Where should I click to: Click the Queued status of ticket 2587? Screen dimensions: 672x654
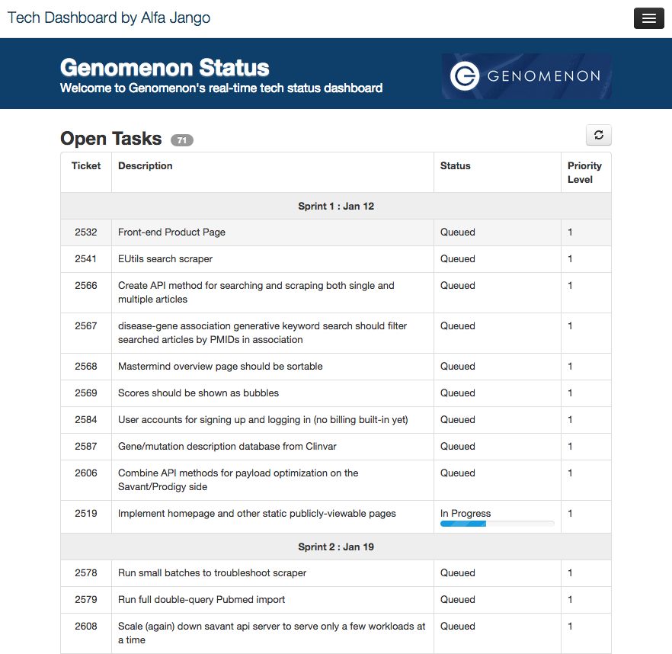[x=458, y=447]
